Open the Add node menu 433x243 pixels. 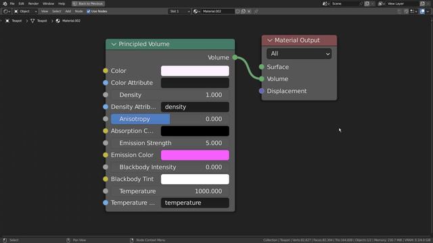click(68, 11)
